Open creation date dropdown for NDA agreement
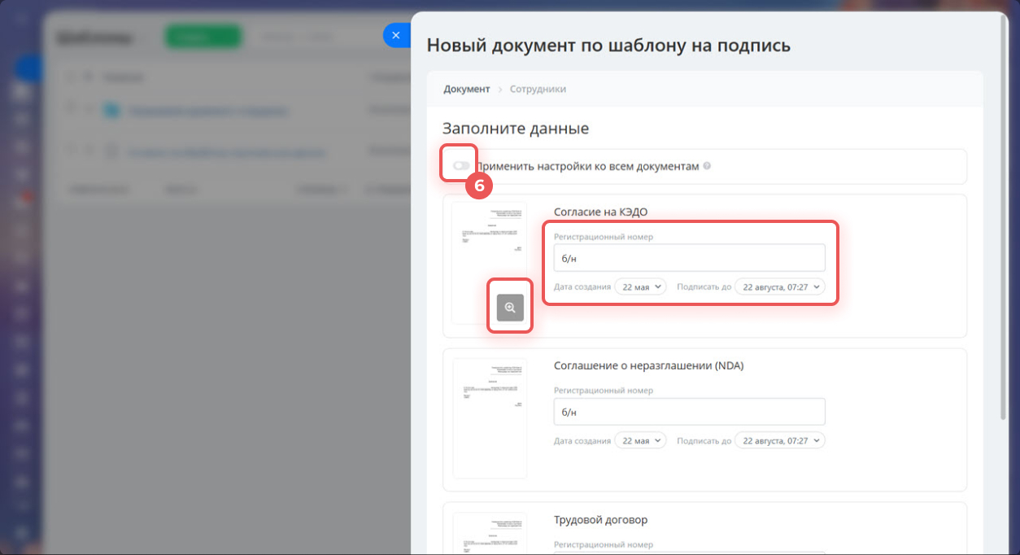1020x555 pixels. click(640, 440)
